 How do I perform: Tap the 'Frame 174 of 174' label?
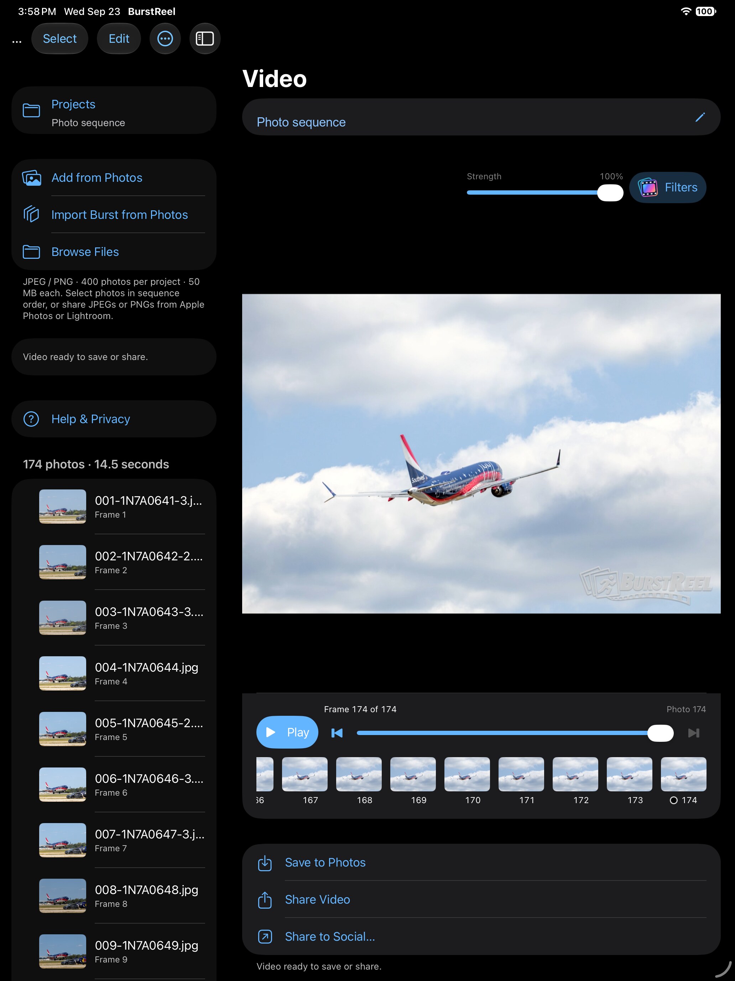point(360,709)
